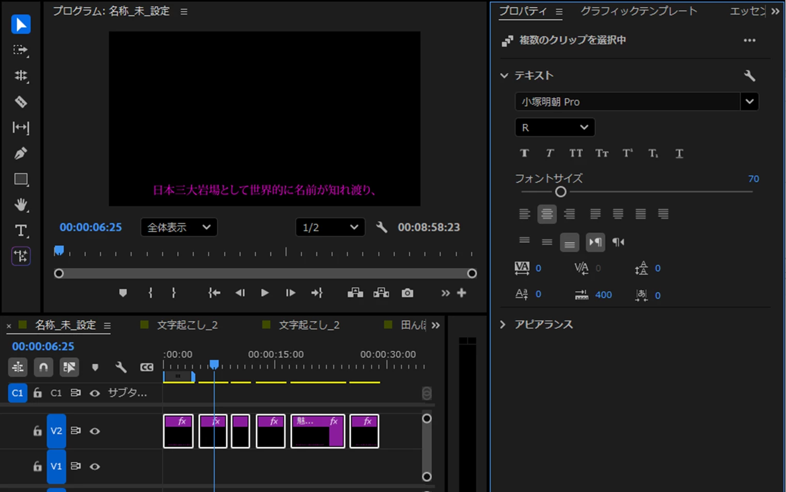Select the Razor tool in toolbar
Screen dimensions: 786x492
[x=21, y=102]
